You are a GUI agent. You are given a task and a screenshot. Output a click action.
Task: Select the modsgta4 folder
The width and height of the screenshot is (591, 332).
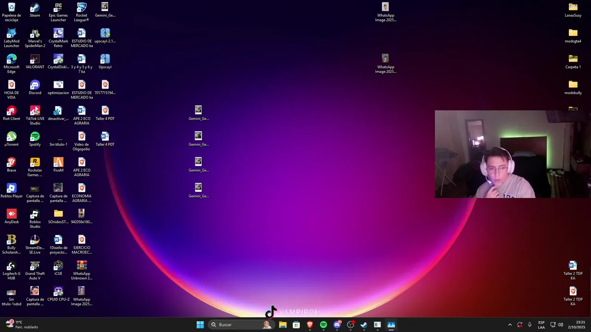(x=573, y=36)
